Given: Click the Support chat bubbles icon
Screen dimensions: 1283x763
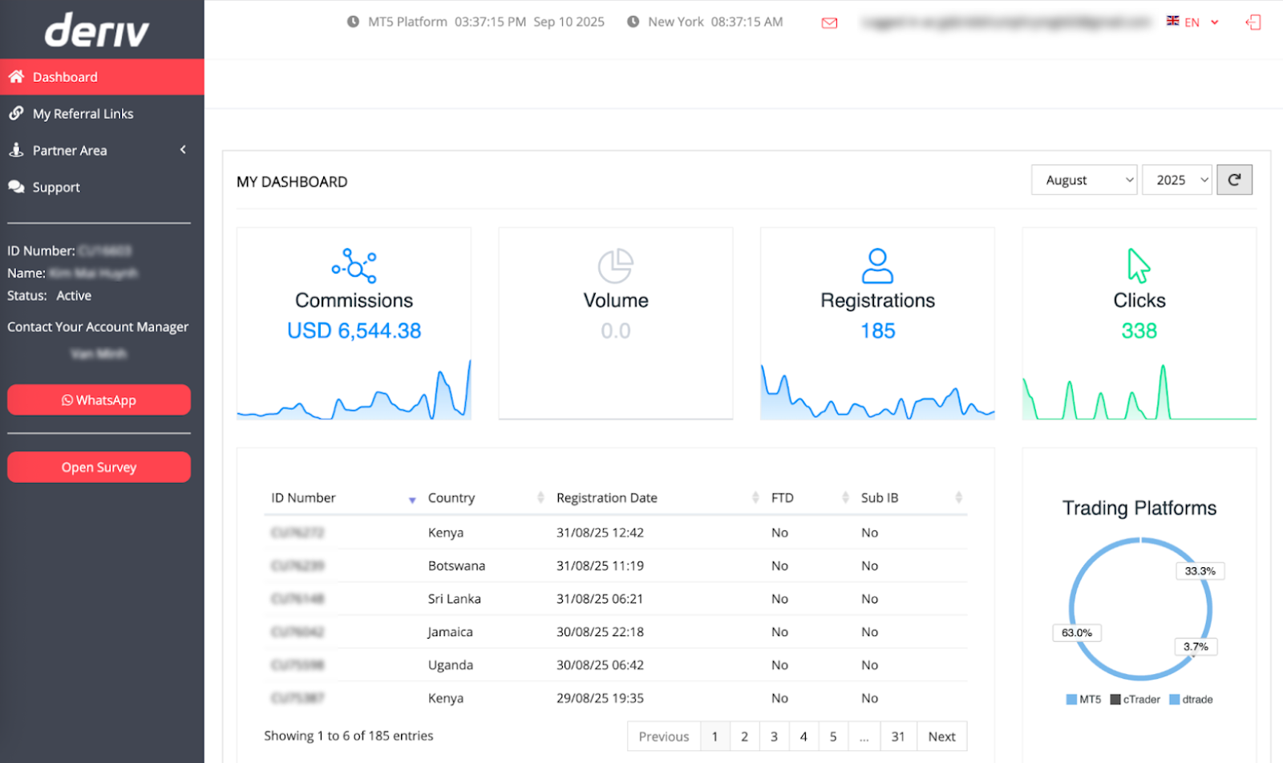Looking at the screenshot, I should tap(16, 187).
